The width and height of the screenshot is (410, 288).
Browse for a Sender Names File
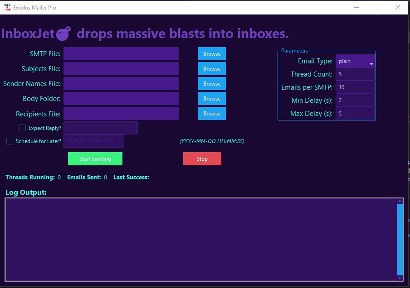[211, 83]
